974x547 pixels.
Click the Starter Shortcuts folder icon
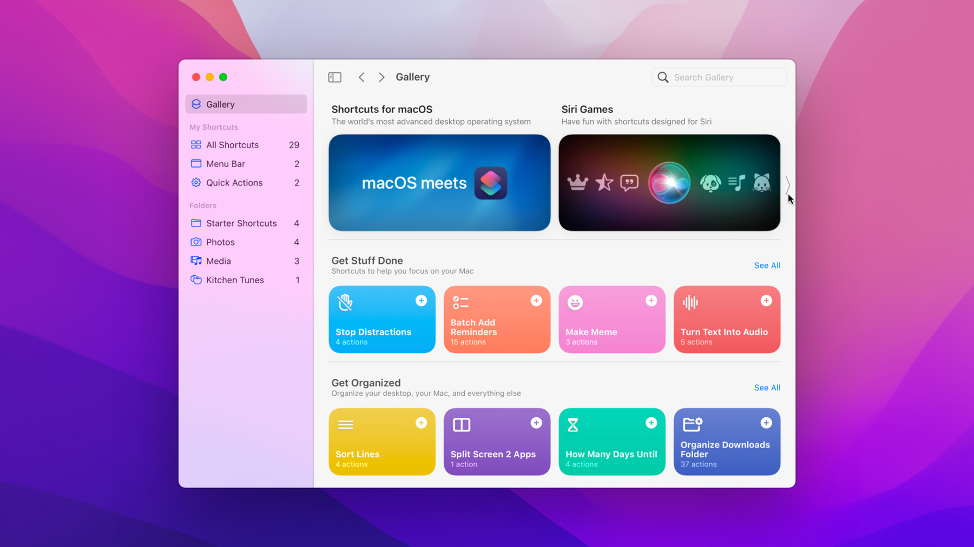196,223
